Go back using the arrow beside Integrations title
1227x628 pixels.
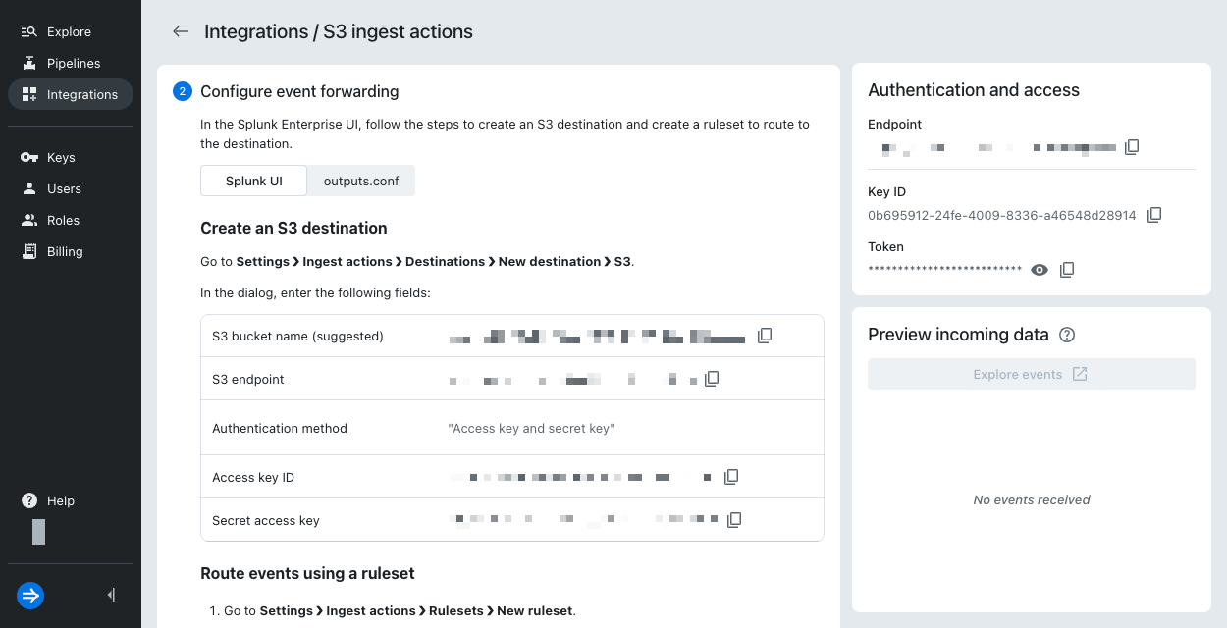(181, 31)
